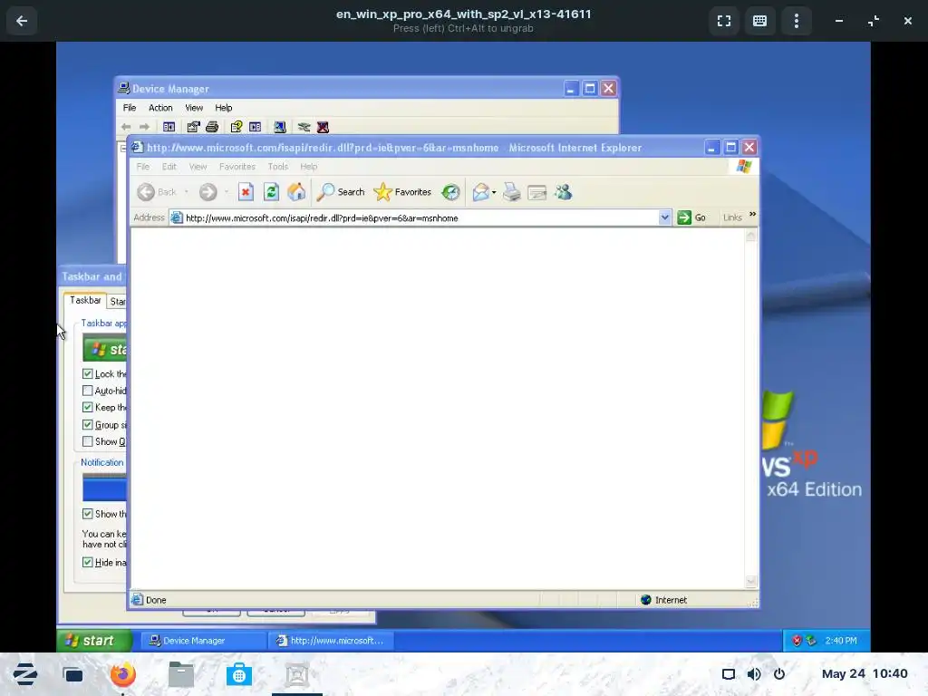The image size is (928, 696).
Task: Open the Action menu in Device Manager
Action: pyautogui.click(x=160, y=108)
